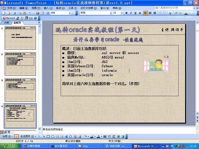Select the pointer (Select Objects) tool
Viewport: 199px width, 149px height.
pyautogui.click(x=16, y=136)
